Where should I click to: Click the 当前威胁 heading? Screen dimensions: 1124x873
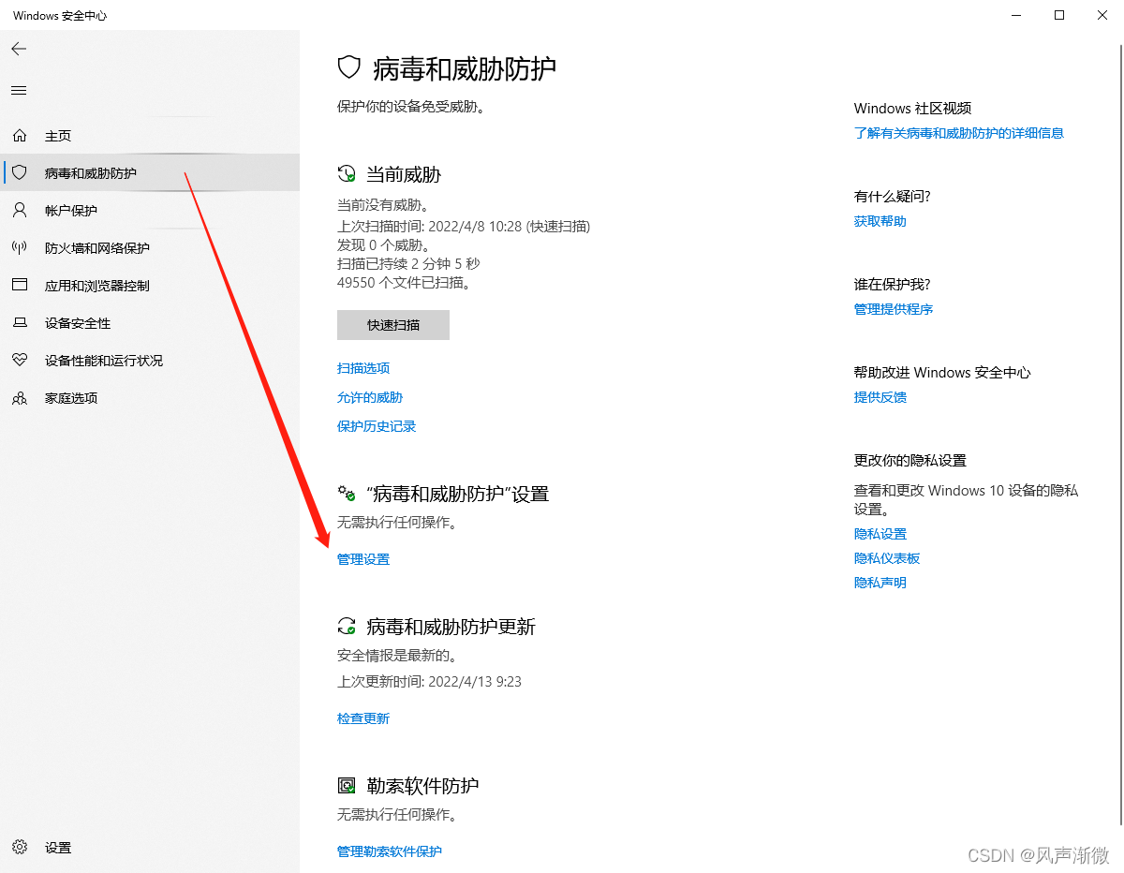[404, 174]
